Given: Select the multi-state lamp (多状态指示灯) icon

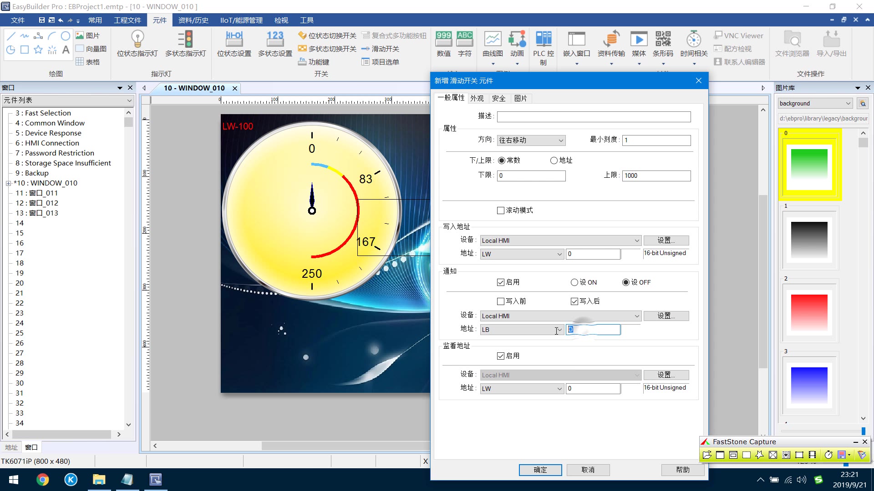Looking at the screenshot, I should 185,40.
